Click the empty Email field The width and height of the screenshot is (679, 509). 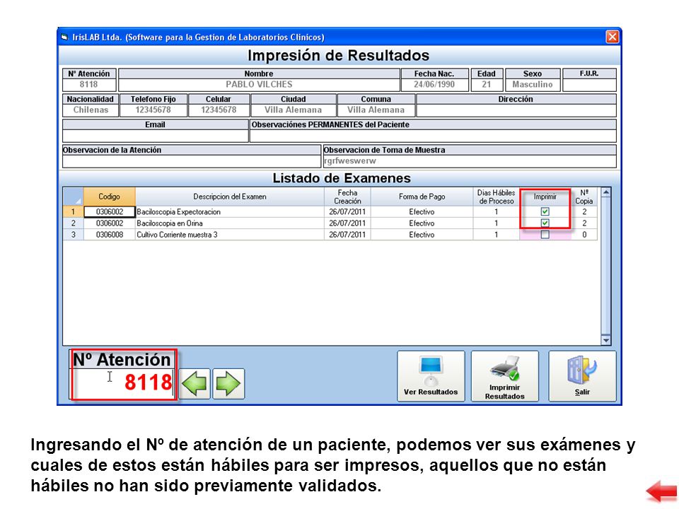(155, 136)
